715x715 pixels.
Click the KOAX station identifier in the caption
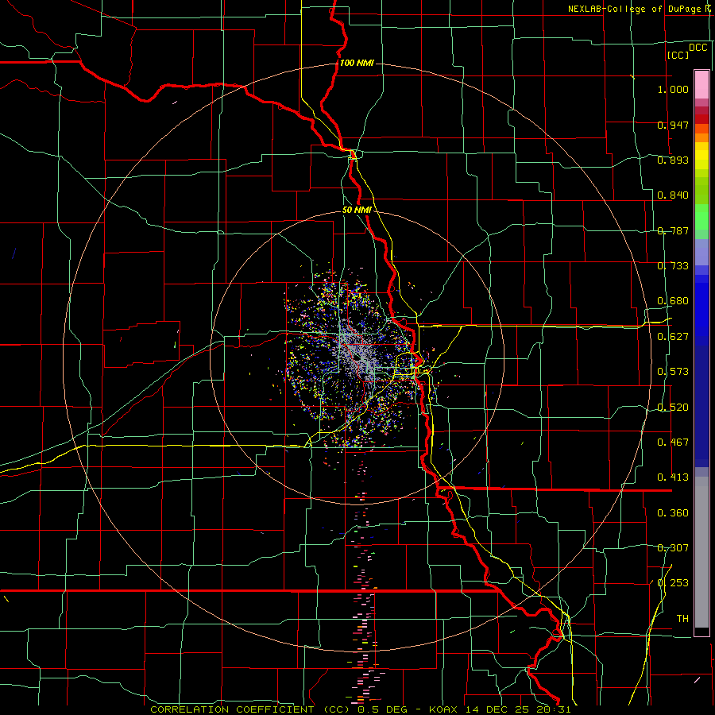coord(445,709)
